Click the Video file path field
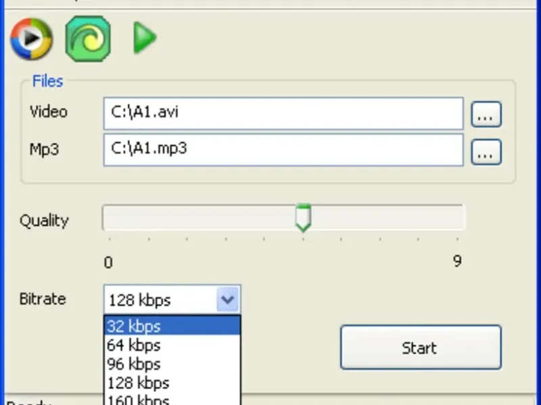Screen dimensions: 541x405 (x=283, y=113)
